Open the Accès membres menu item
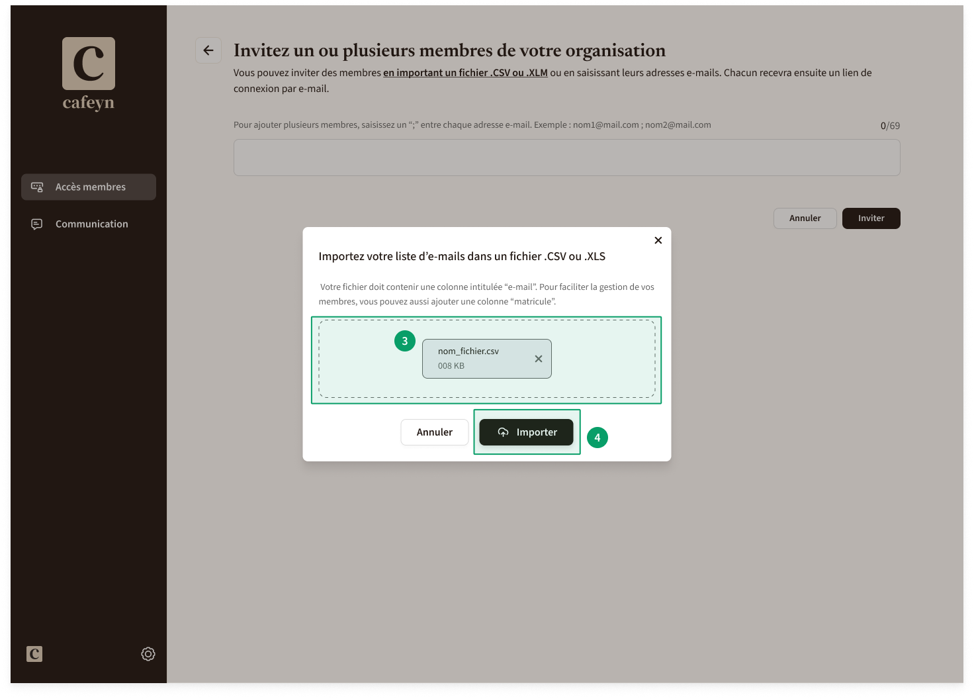Viewport: 974px width, 699px height. point(89,187)
